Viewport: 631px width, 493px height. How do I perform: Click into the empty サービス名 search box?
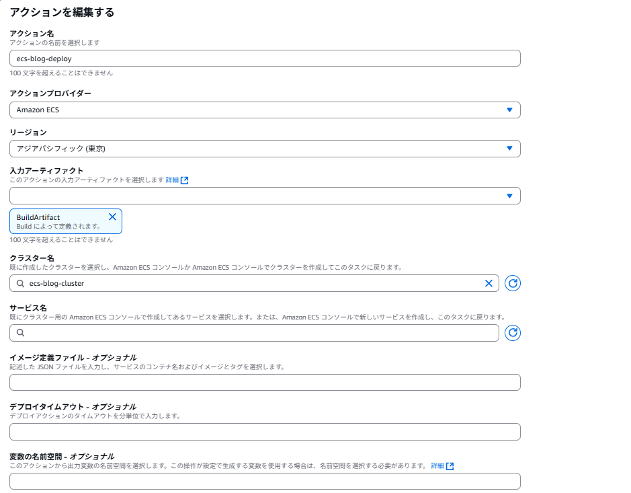coord(255,333)
